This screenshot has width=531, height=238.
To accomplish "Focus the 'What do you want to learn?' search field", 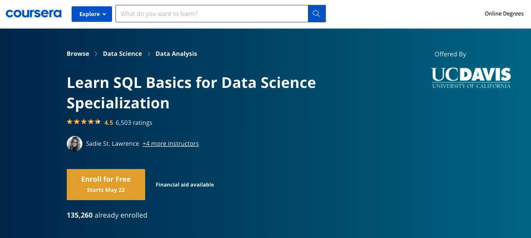I will [211, 14].
